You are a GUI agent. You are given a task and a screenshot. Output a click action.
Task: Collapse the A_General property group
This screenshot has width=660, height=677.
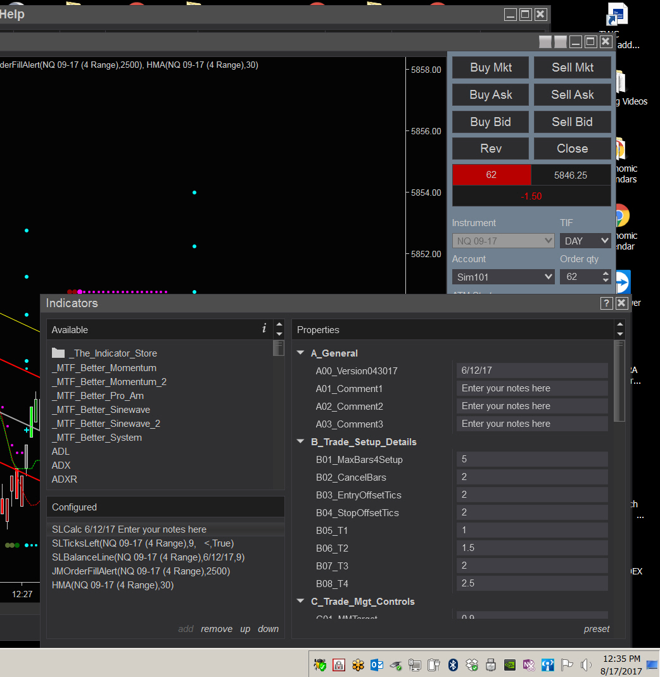click(x=301, y=353)
